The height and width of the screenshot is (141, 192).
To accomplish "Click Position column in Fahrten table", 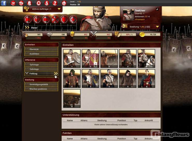I will pos(122,139).
